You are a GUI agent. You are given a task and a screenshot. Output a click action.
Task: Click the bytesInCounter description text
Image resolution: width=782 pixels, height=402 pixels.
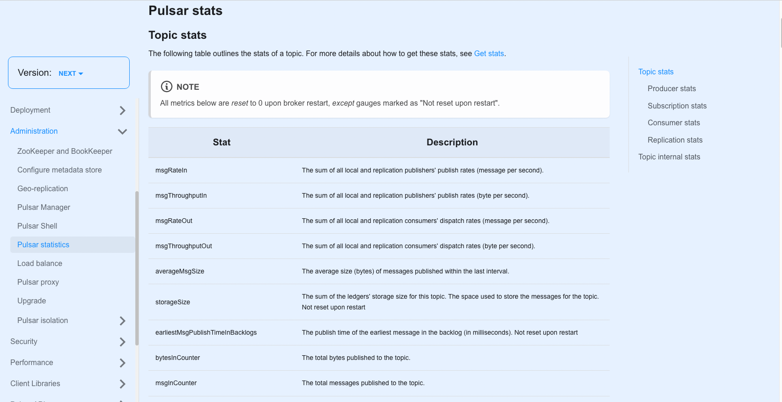pyautogui.click(x=356, y=358)
